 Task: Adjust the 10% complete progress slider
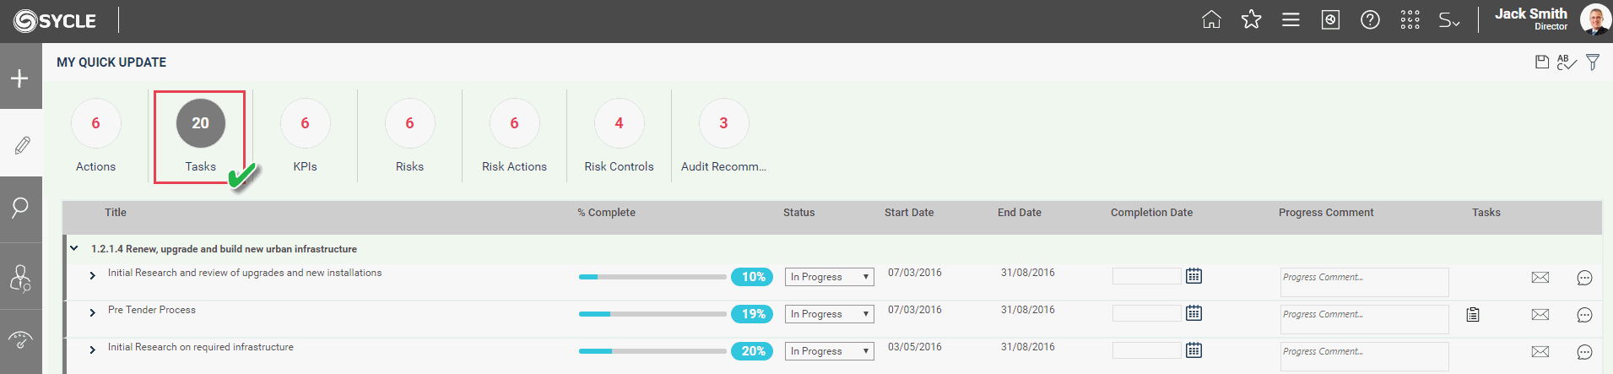(x=652, y=277)
